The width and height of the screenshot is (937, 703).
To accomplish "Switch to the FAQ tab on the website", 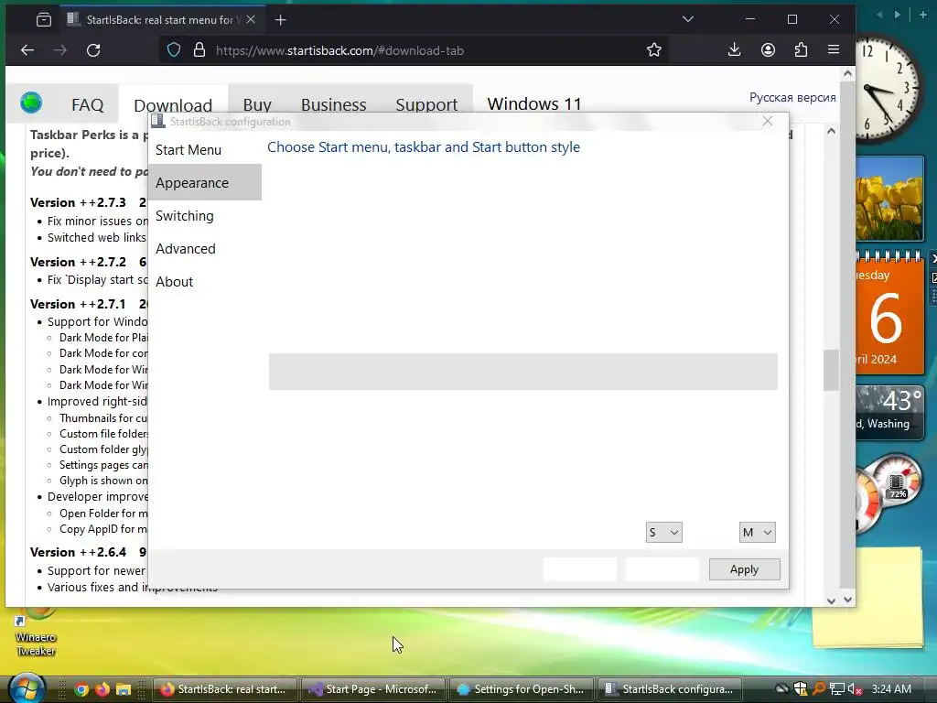I will point(87,104).
